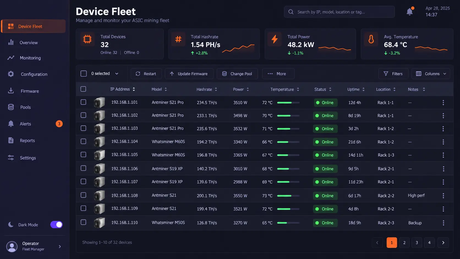Click temperature bar for 192.168.1.106

(288, 169)
